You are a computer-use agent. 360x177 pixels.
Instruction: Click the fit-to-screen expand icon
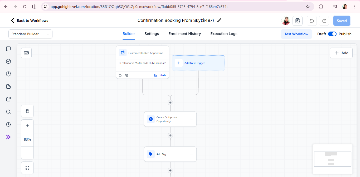click(x=27, y=168)
